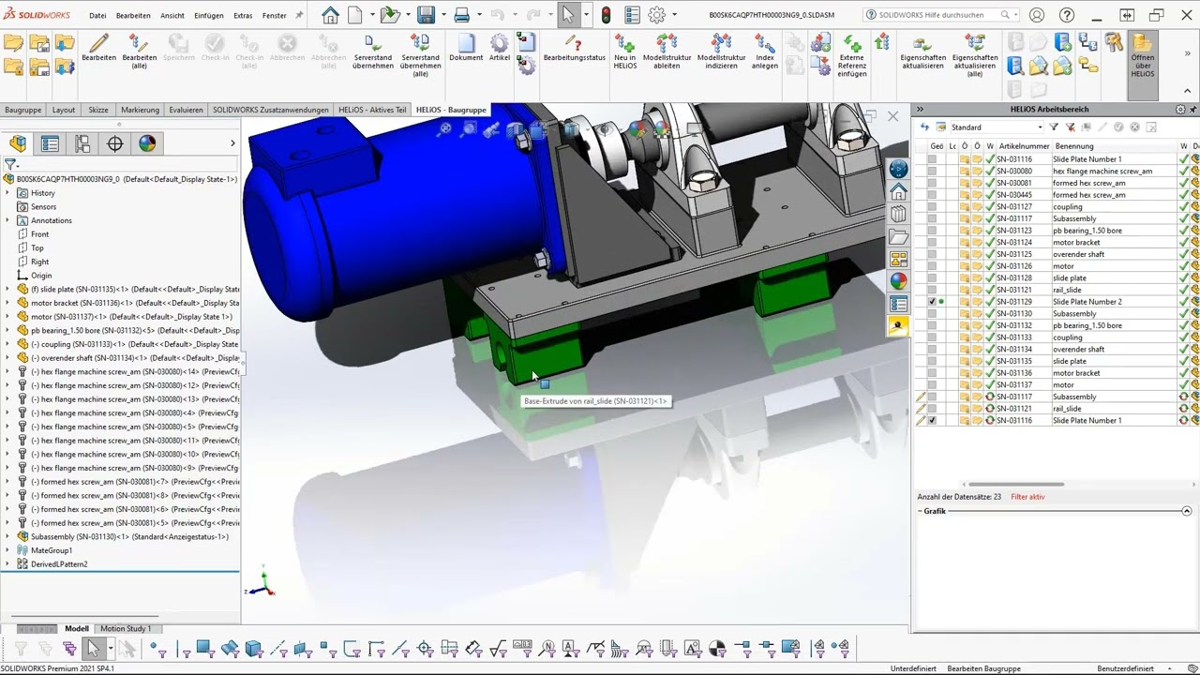Click Serverstand übernehmen

(x=372, y=51)
